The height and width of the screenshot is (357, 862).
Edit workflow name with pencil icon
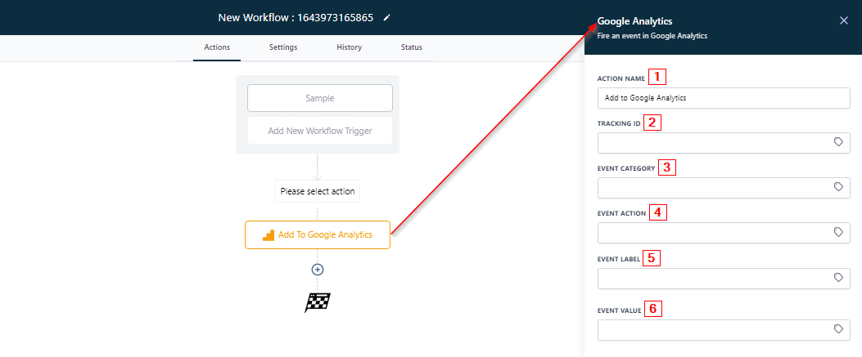pyautogui.click(x=387, y=17)
